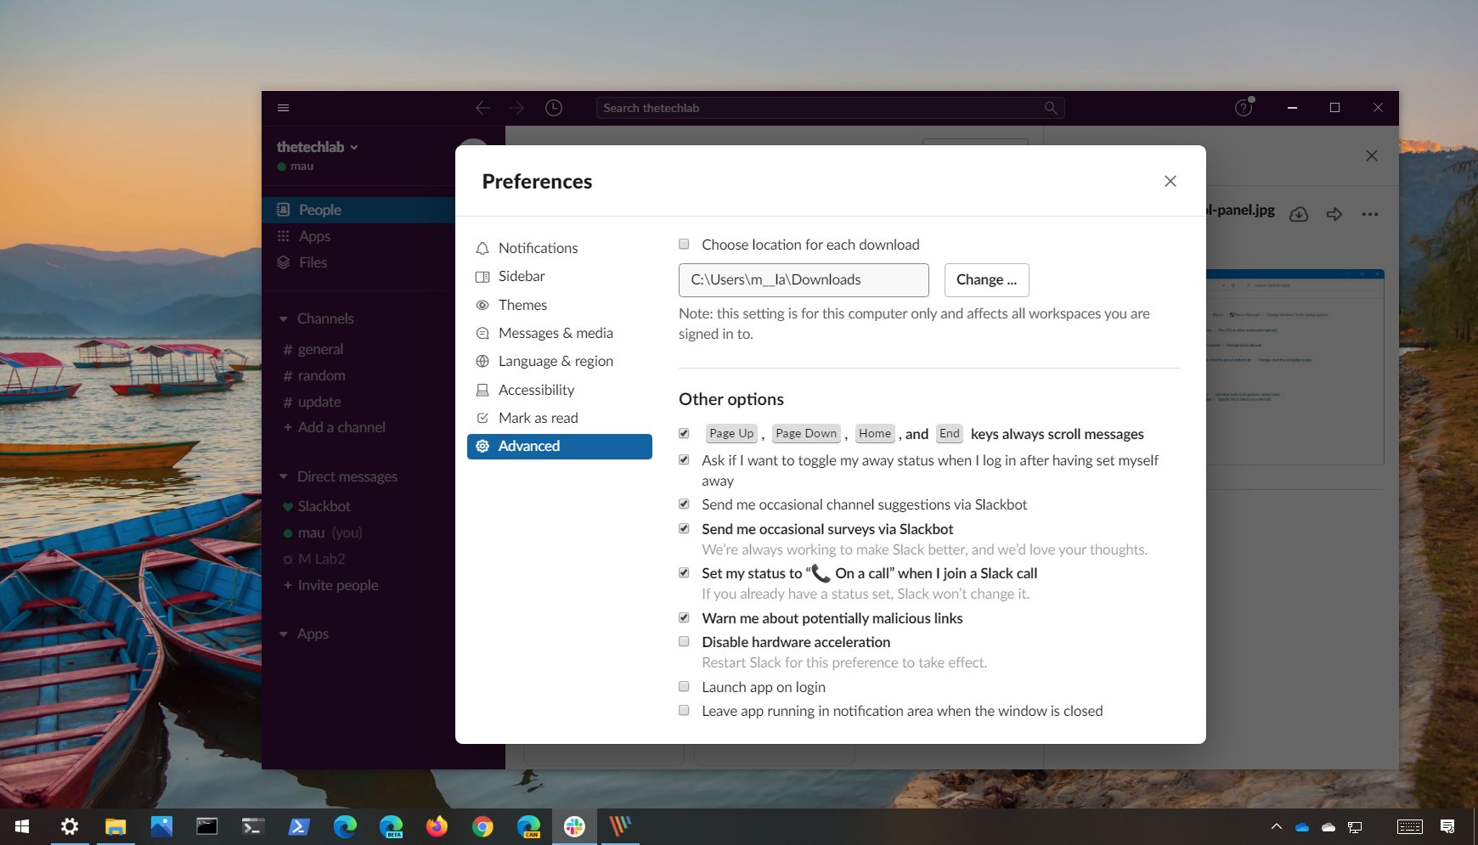Click the download path field

804,279
